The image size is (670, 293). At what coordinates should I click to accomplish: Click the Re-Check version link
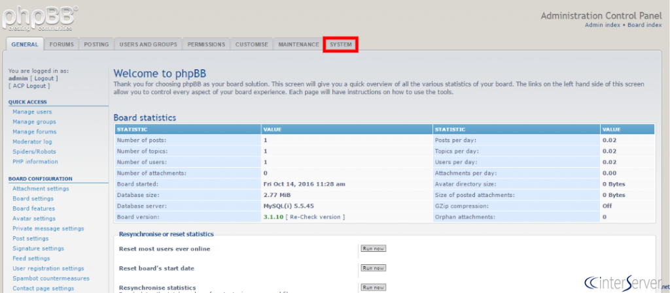[x=316, y=217]
